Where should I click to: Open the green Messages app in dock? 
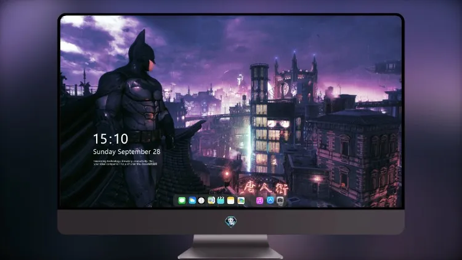pos(182,200)
